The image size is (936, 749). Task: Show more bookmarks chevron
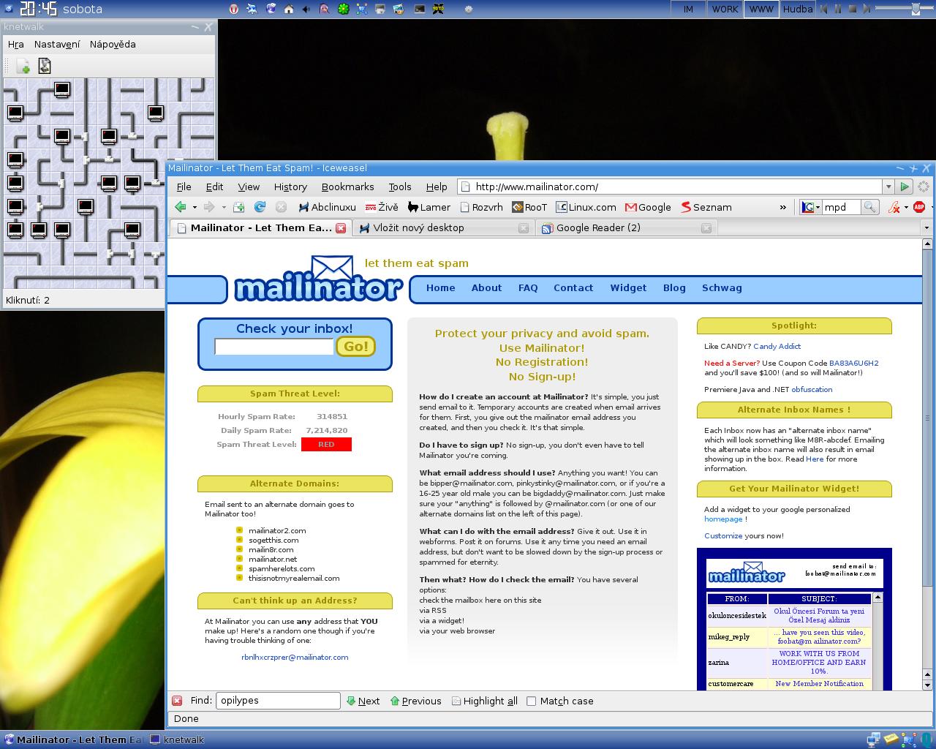783,207
